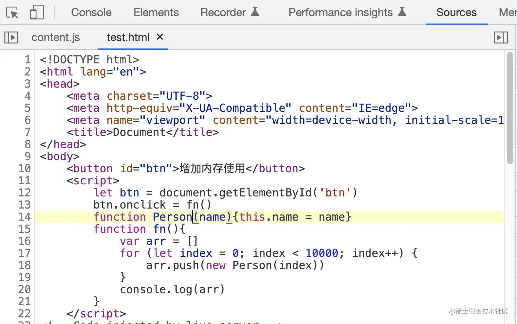The height and width of the screenshot is (324, 517).
Task: Click console.log(arr) on line 20
Action: coord(172,290)
